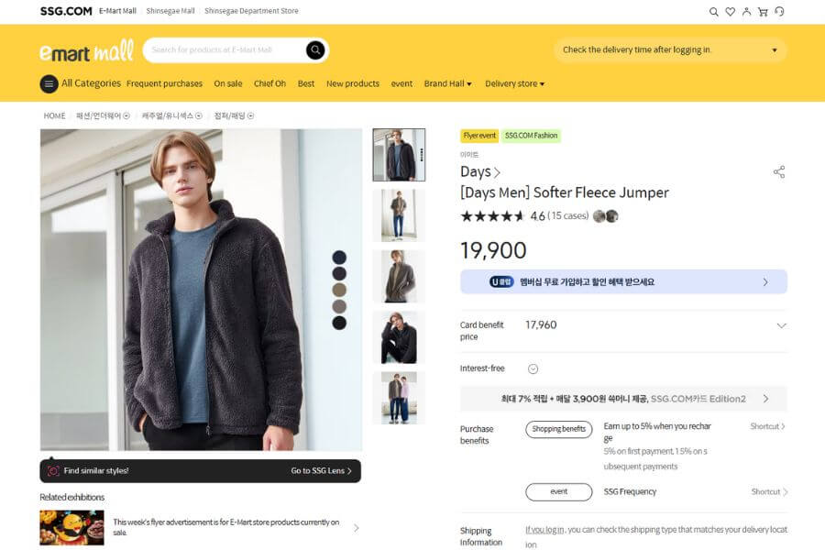The height and width of the screenshot is (550, 825).
Task: Expand the Interest-free installment info
Action: [x=533, y=368]
